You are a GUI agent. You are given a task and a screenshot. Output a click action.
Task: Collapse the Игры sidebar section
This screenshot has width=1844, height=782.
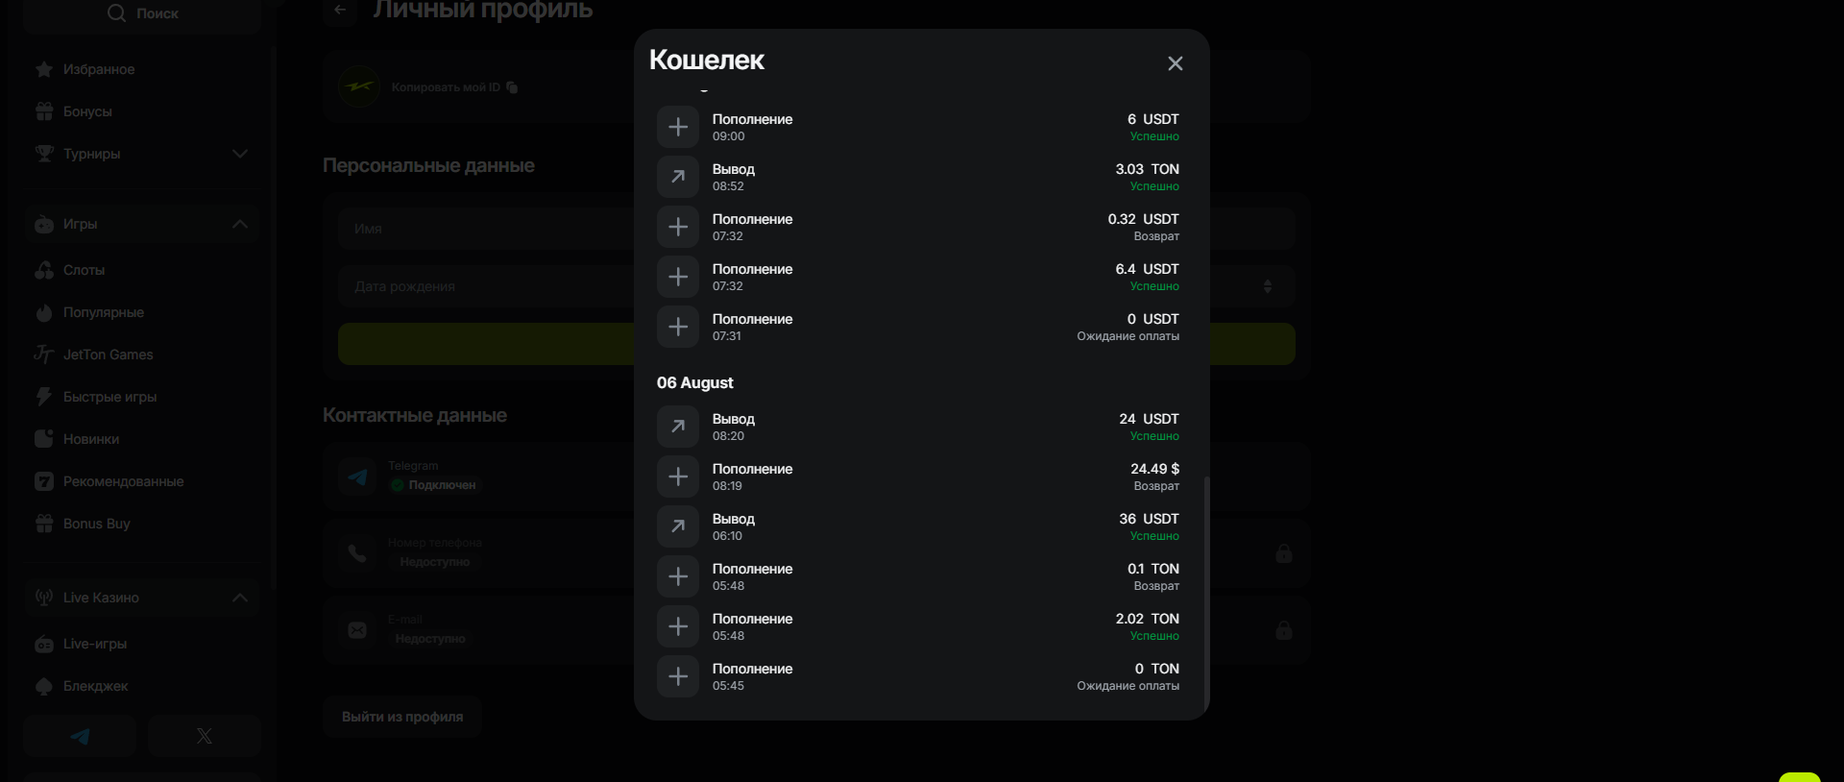point(240,224)
